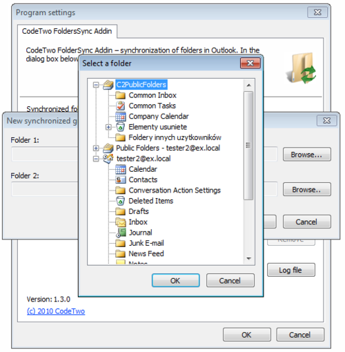Click the Inbox envelope icon
Viewport: 345px width, 352px height.
(x=121, y=222)
